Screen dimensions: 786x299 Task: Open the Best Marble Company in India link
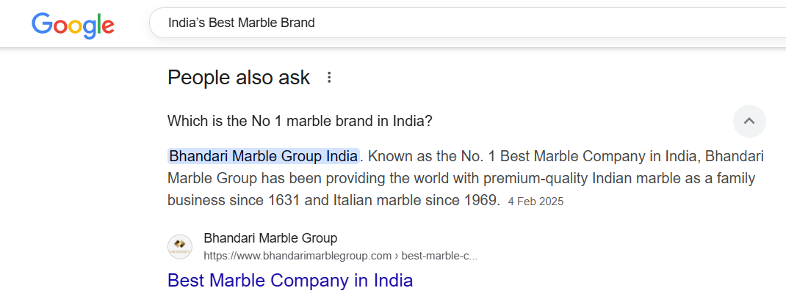pyautogui.click(x=290, y=281)
